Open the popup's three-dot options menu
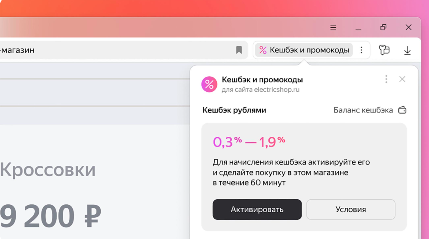The width and height of the screenshot is (429, 239). (x=386, y=79)
